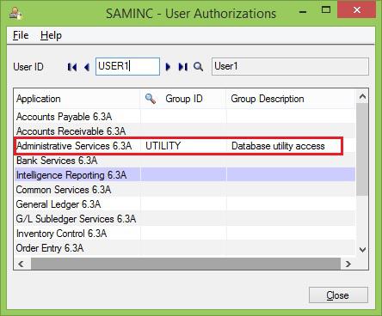
Task: Open the User ID finder magnifier
Action: click(198, 67)
